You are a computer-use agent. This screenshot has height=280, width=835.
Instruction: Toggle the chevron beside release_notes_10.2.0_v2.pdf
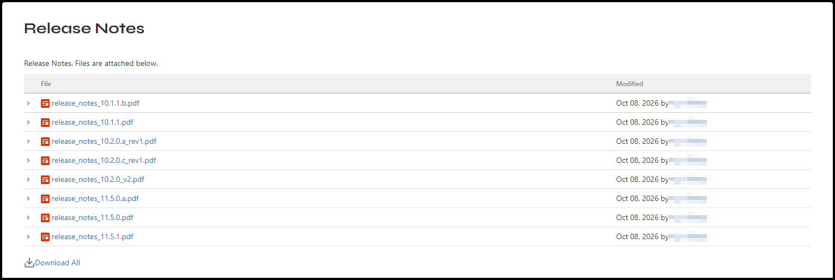(x=28, y=179)
